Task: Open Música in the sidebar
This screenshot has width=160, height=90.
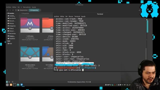Action: pos(11,23)
